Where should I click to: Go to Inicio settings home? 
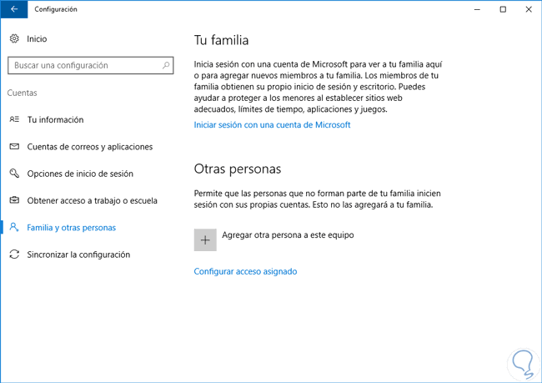[37, 38]
